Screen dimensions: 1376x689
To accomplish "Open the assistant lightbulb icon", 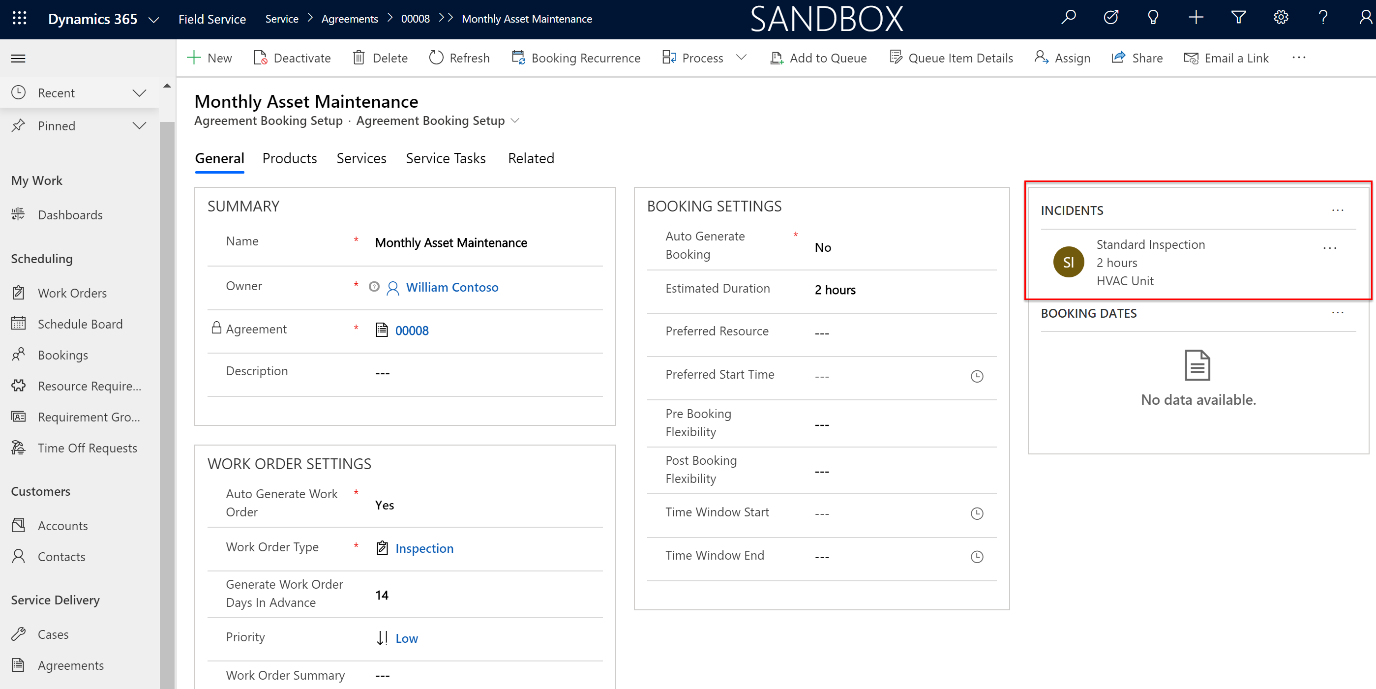I will click(1153, 18).
